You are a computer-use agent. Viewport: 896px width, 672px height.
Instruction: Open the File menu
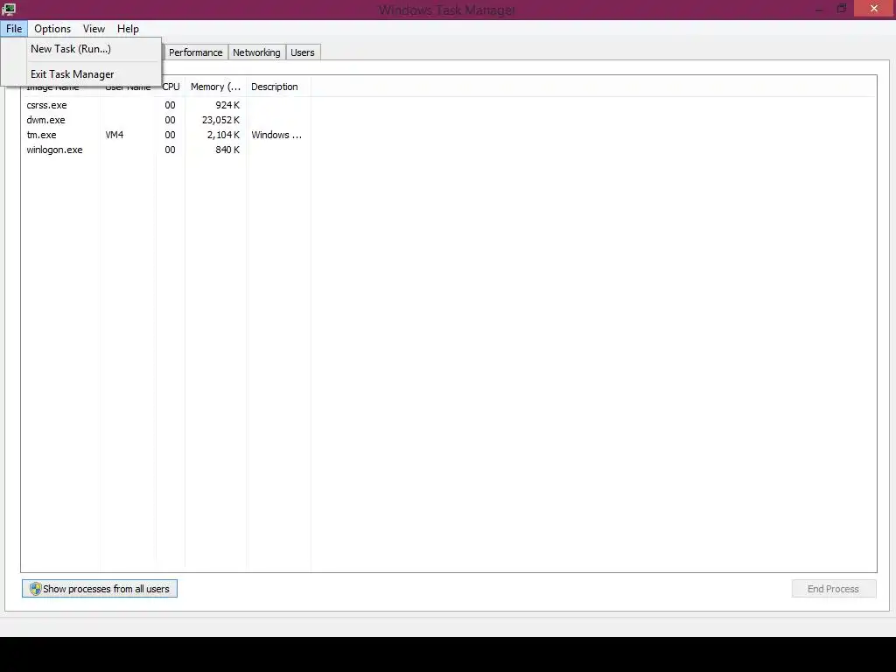click(14, 29)
